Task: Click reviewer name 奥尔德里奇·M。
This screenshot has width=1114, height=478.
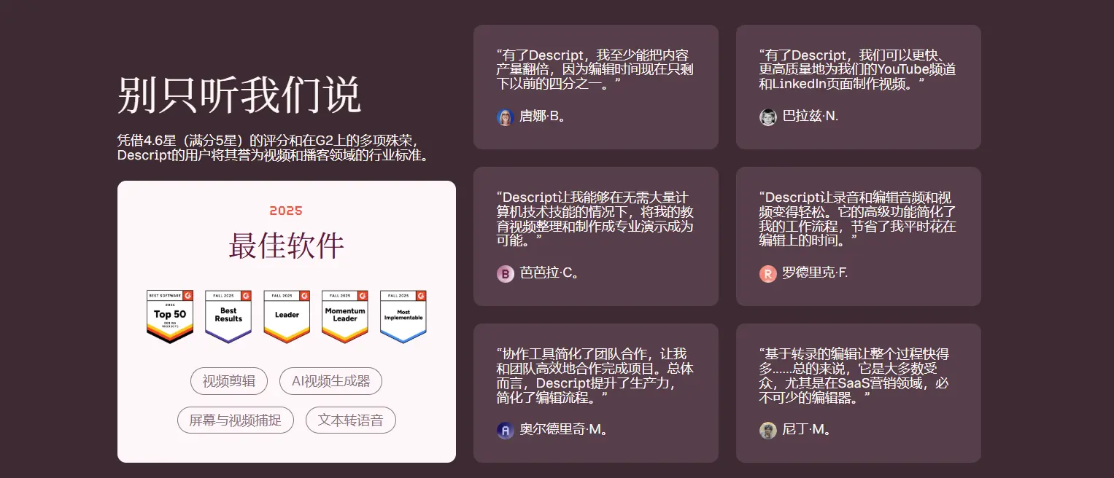Action: point(564,431)
